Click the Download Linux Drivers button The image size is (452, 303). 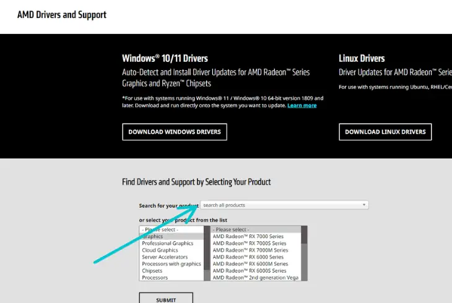pos(385,132)
